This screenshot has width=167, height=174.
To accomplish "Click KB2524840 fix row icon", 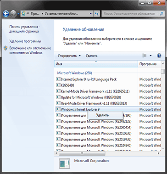I will tap(58, 145).
